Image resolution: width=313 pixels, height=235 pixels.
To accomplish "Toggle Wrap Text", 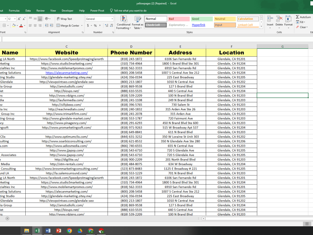I will (64, 19).
